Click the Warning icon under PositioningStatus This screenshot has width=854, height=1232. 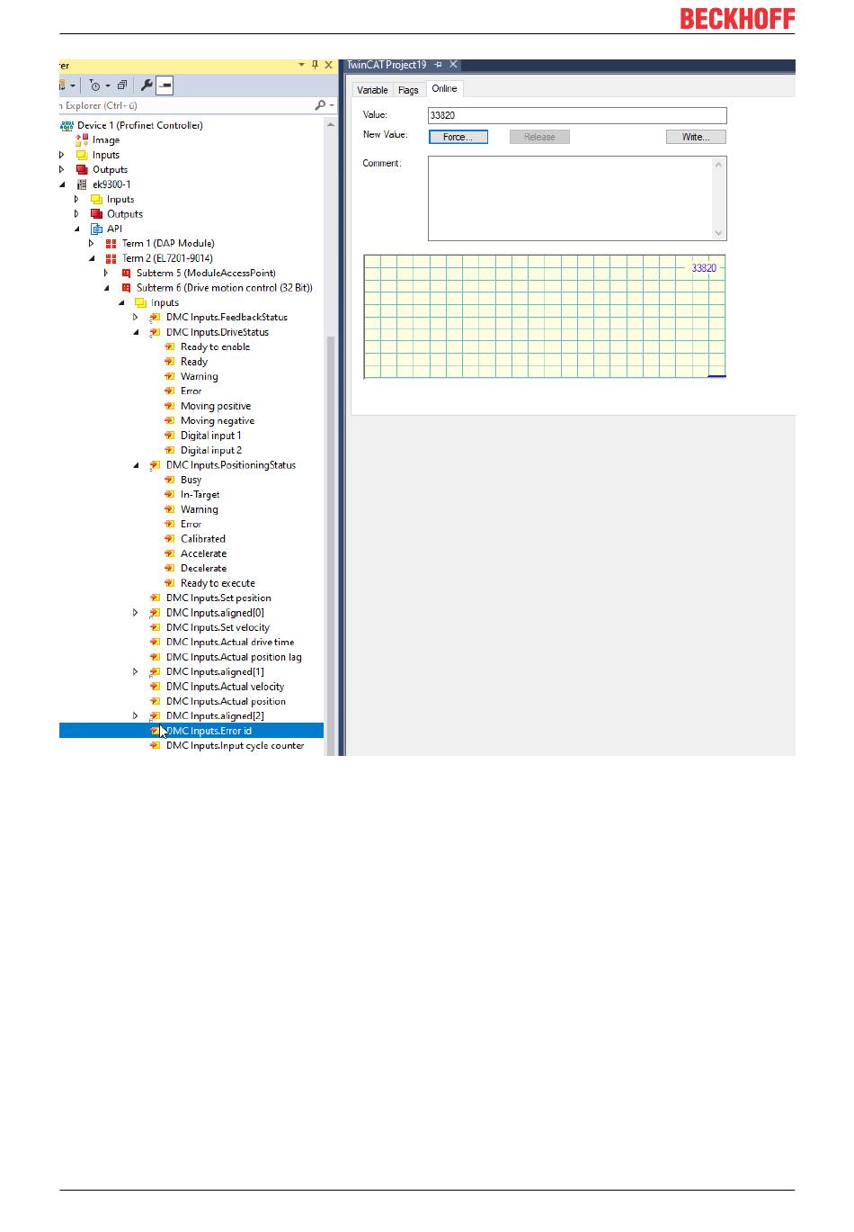170,509
